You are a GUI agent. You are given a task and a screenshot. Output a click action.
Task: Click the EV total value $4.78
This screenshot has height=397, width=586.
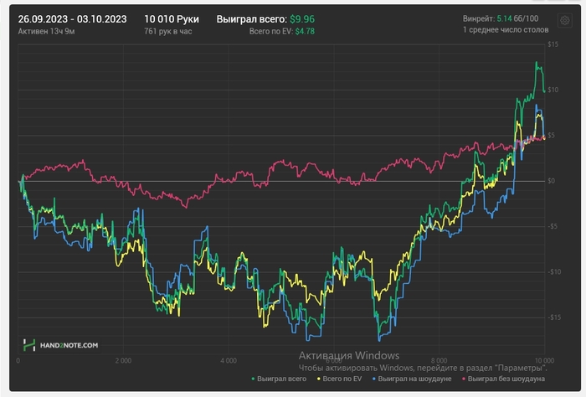(305, 31)
